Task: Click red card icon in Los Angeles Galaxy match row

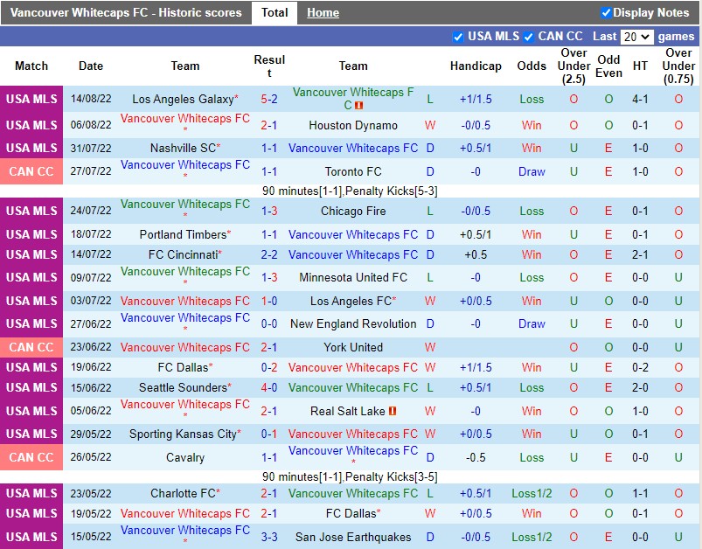Action: (358, 106)
